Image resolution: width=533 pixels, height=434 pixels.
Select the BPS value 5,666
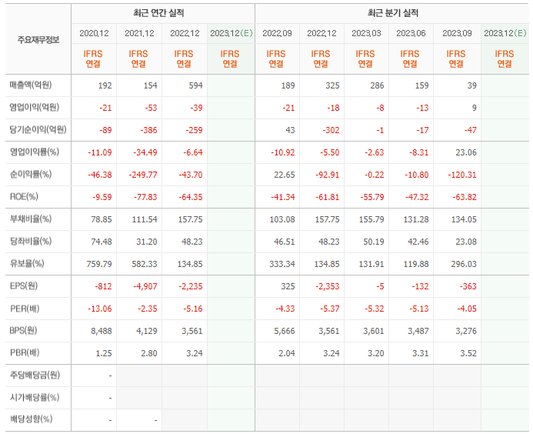pyautogui.click(x=285, y=332)
